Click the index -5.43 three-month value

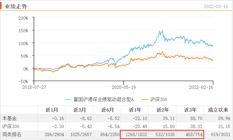point(86,126)
